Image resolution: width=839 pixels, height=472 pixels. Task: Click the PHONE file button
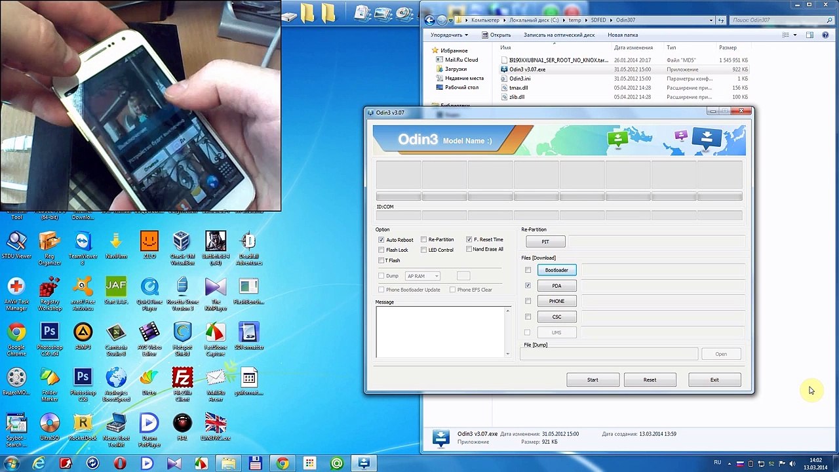coord(556,301)
